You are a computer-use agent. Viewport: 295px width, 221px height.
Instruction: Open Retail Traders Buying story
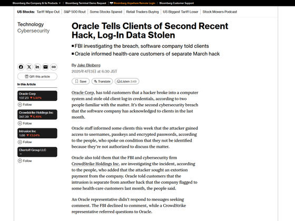[142, 12]
